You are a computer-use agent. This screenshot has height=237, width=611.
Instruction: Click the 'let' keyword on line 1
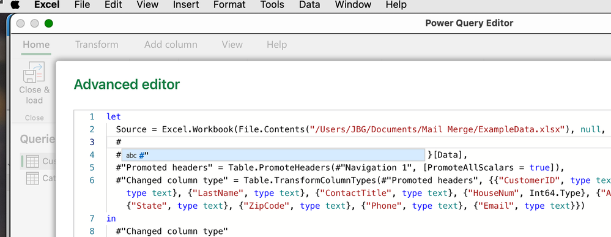coord(113,117)
